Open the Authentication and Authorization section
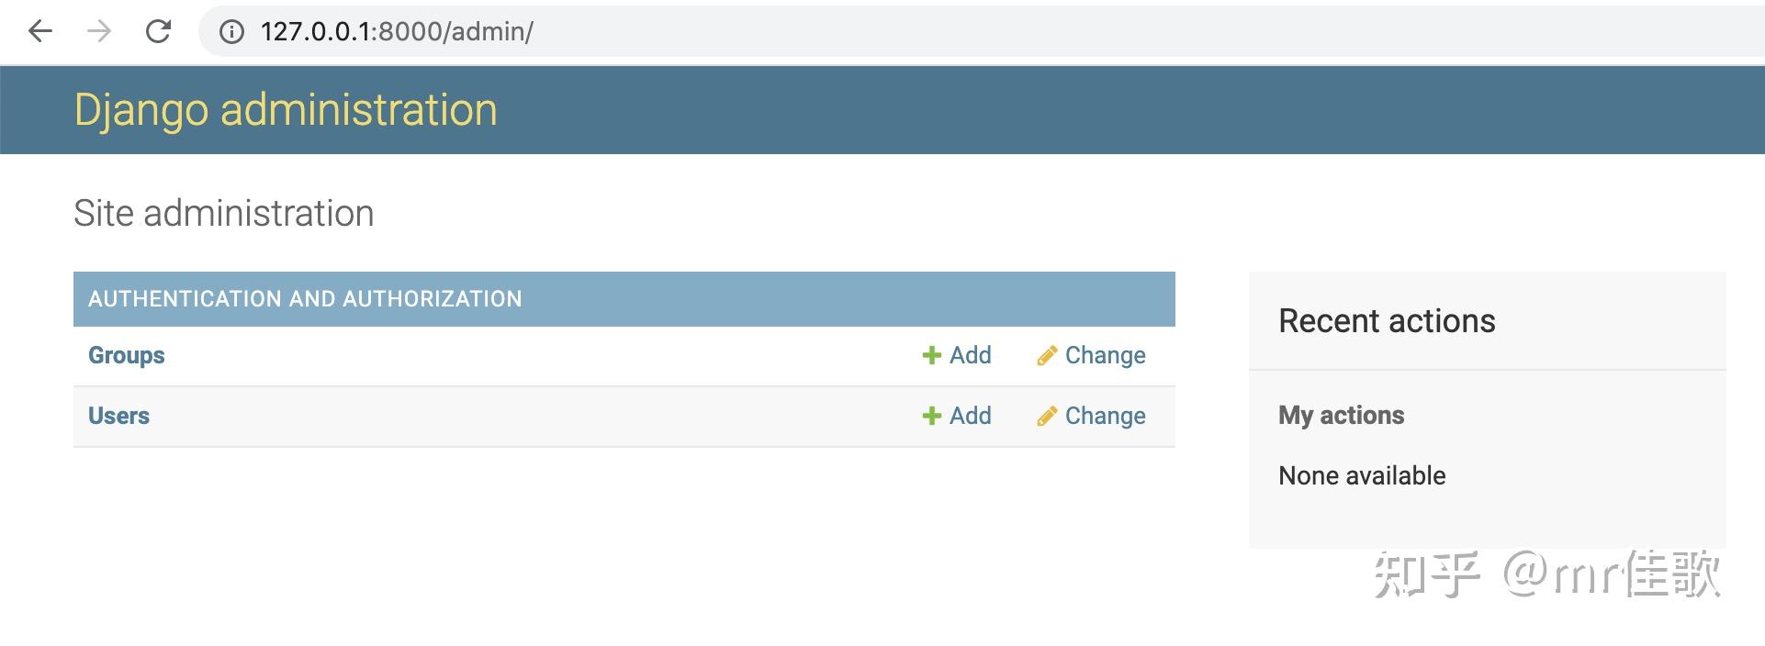Image resolution: width=1765 pixels, height=646 pixels. [305, 299]
